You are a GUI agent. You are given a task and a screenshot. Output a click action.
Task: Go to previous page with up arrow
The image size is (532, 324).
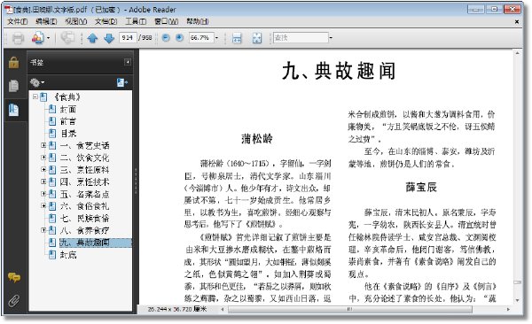pyautogui.click(x=92, y=38)
